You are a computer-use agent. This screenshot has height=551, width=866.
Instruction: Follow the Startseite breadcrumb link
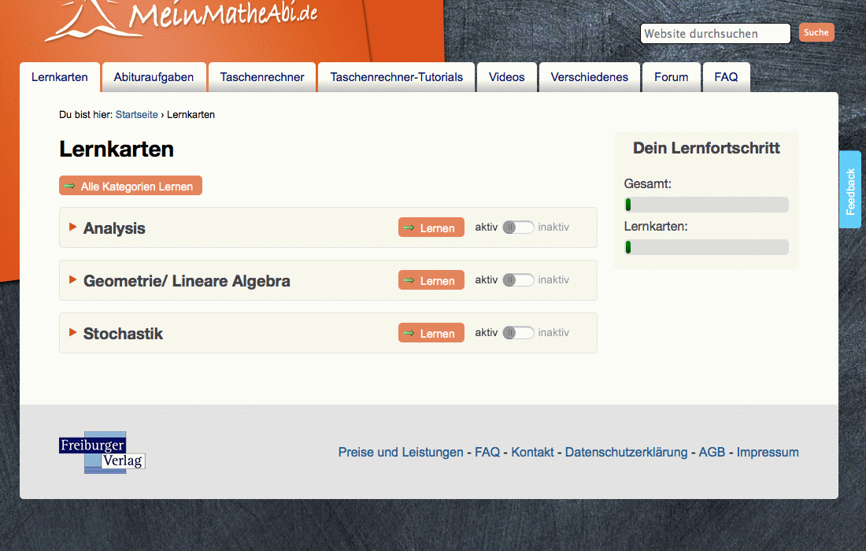point(136,115)
